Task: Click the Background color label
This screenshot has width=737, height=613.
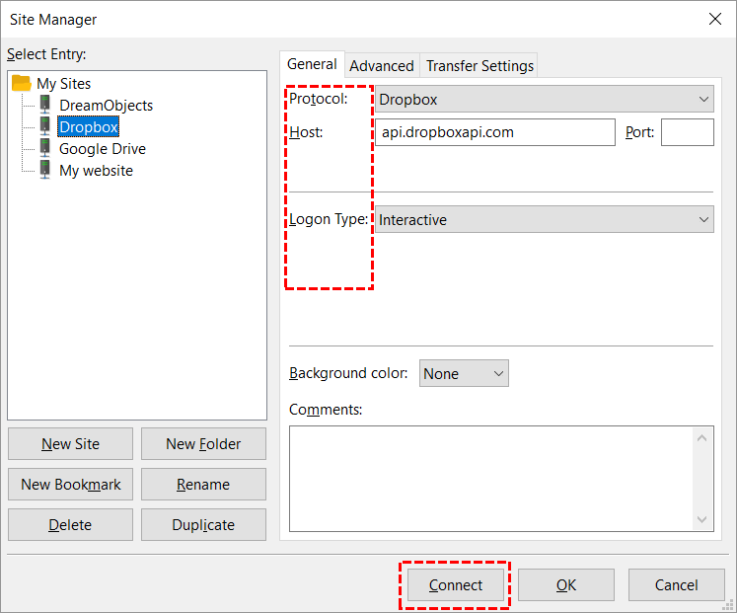Action: pyautogui.click(x=348, y=373)
